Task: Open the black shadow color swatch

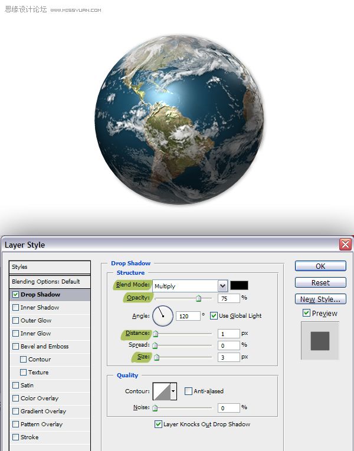Action: point(239,285)
